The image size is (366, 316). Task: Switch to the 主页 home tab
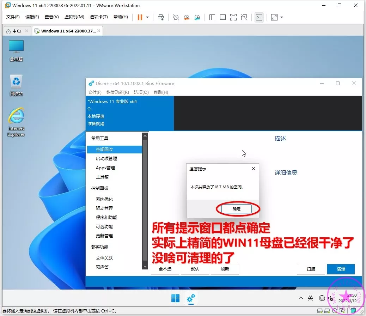pos(13,31)
